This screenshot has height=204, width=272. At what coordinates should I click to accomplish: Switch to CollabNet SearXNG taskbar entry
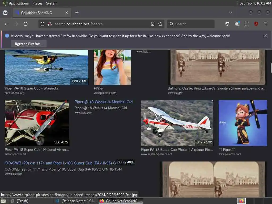121,201
